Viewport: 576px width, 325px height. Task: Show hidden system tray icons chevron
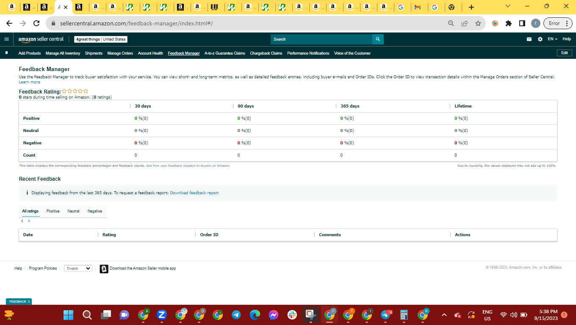point(444,315)
